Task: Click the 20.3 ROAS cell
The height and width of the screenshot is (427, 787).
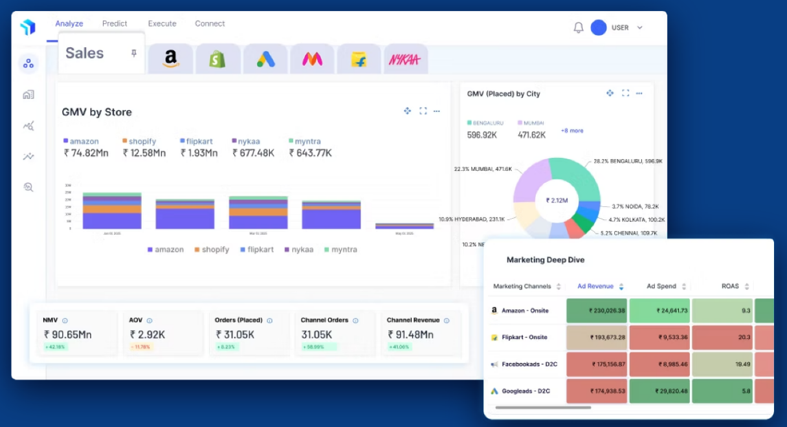Action: (x=722, y=337)
